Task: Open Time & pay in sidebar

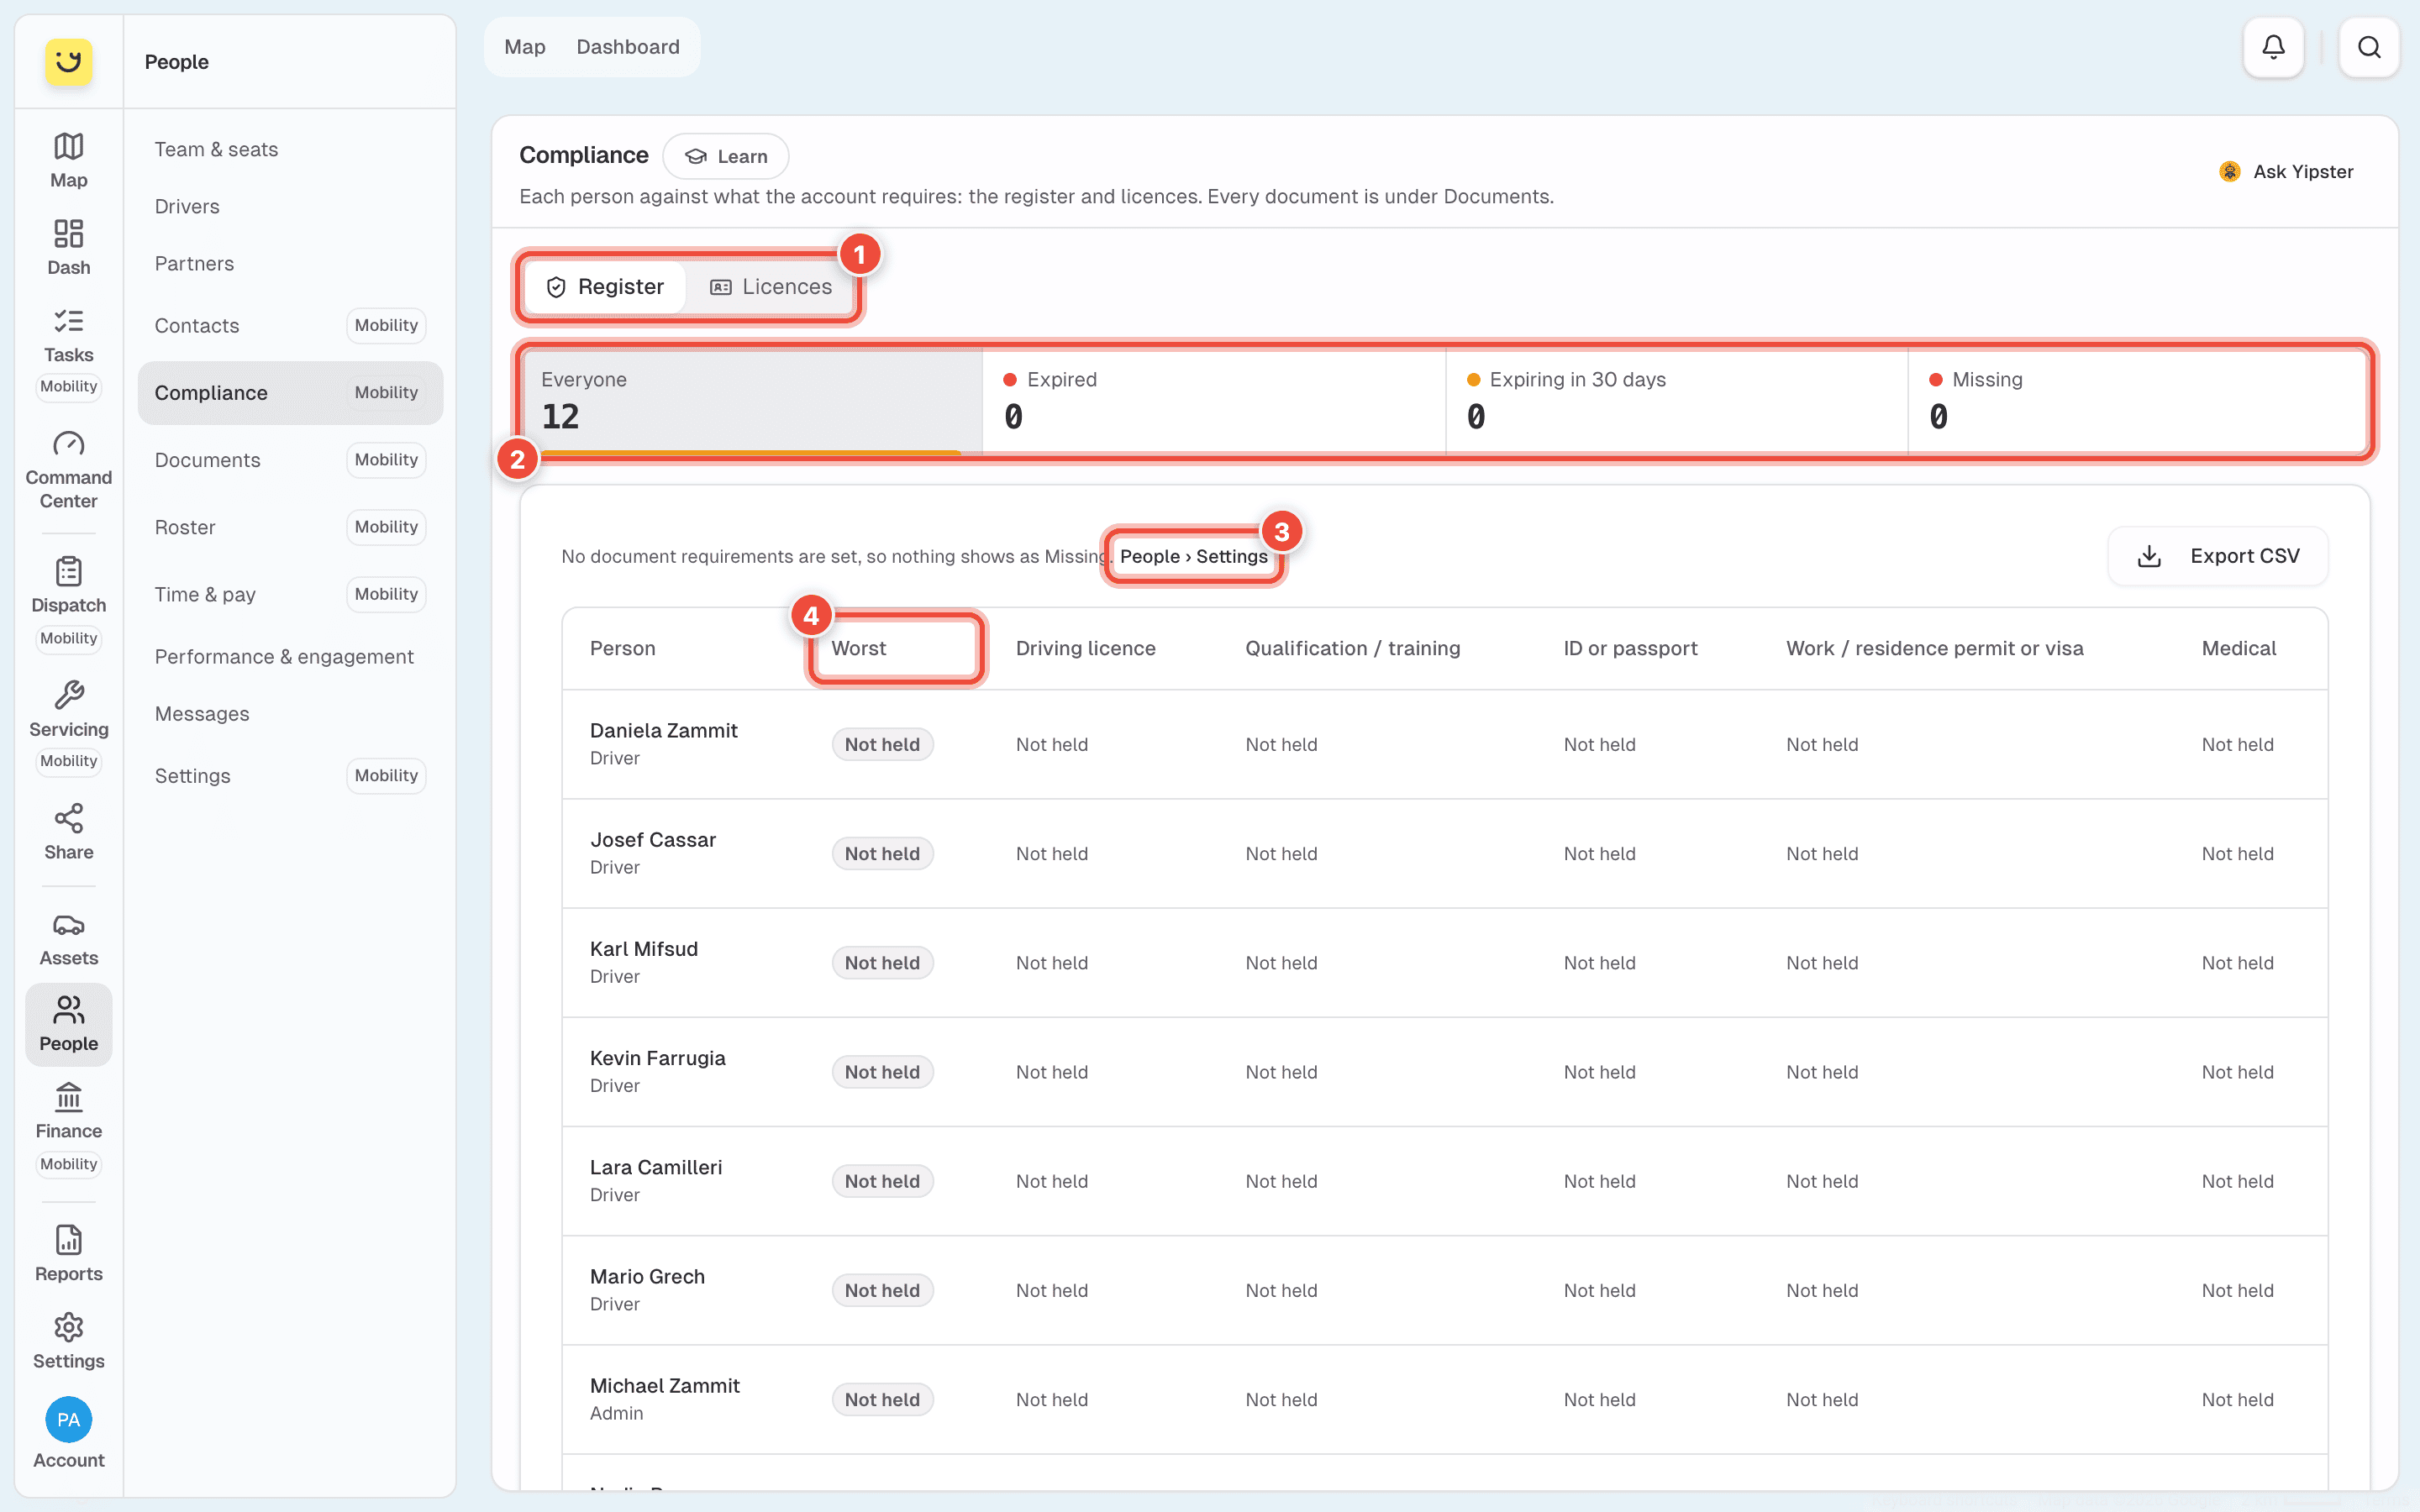Action: point(290,594)
